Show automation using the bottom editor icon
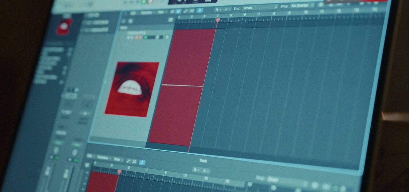 point(128,161)
